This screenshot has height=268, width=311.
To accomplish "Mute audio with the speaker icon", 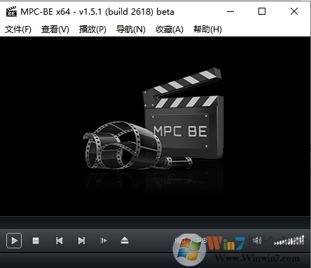I will tap(257, 241).
